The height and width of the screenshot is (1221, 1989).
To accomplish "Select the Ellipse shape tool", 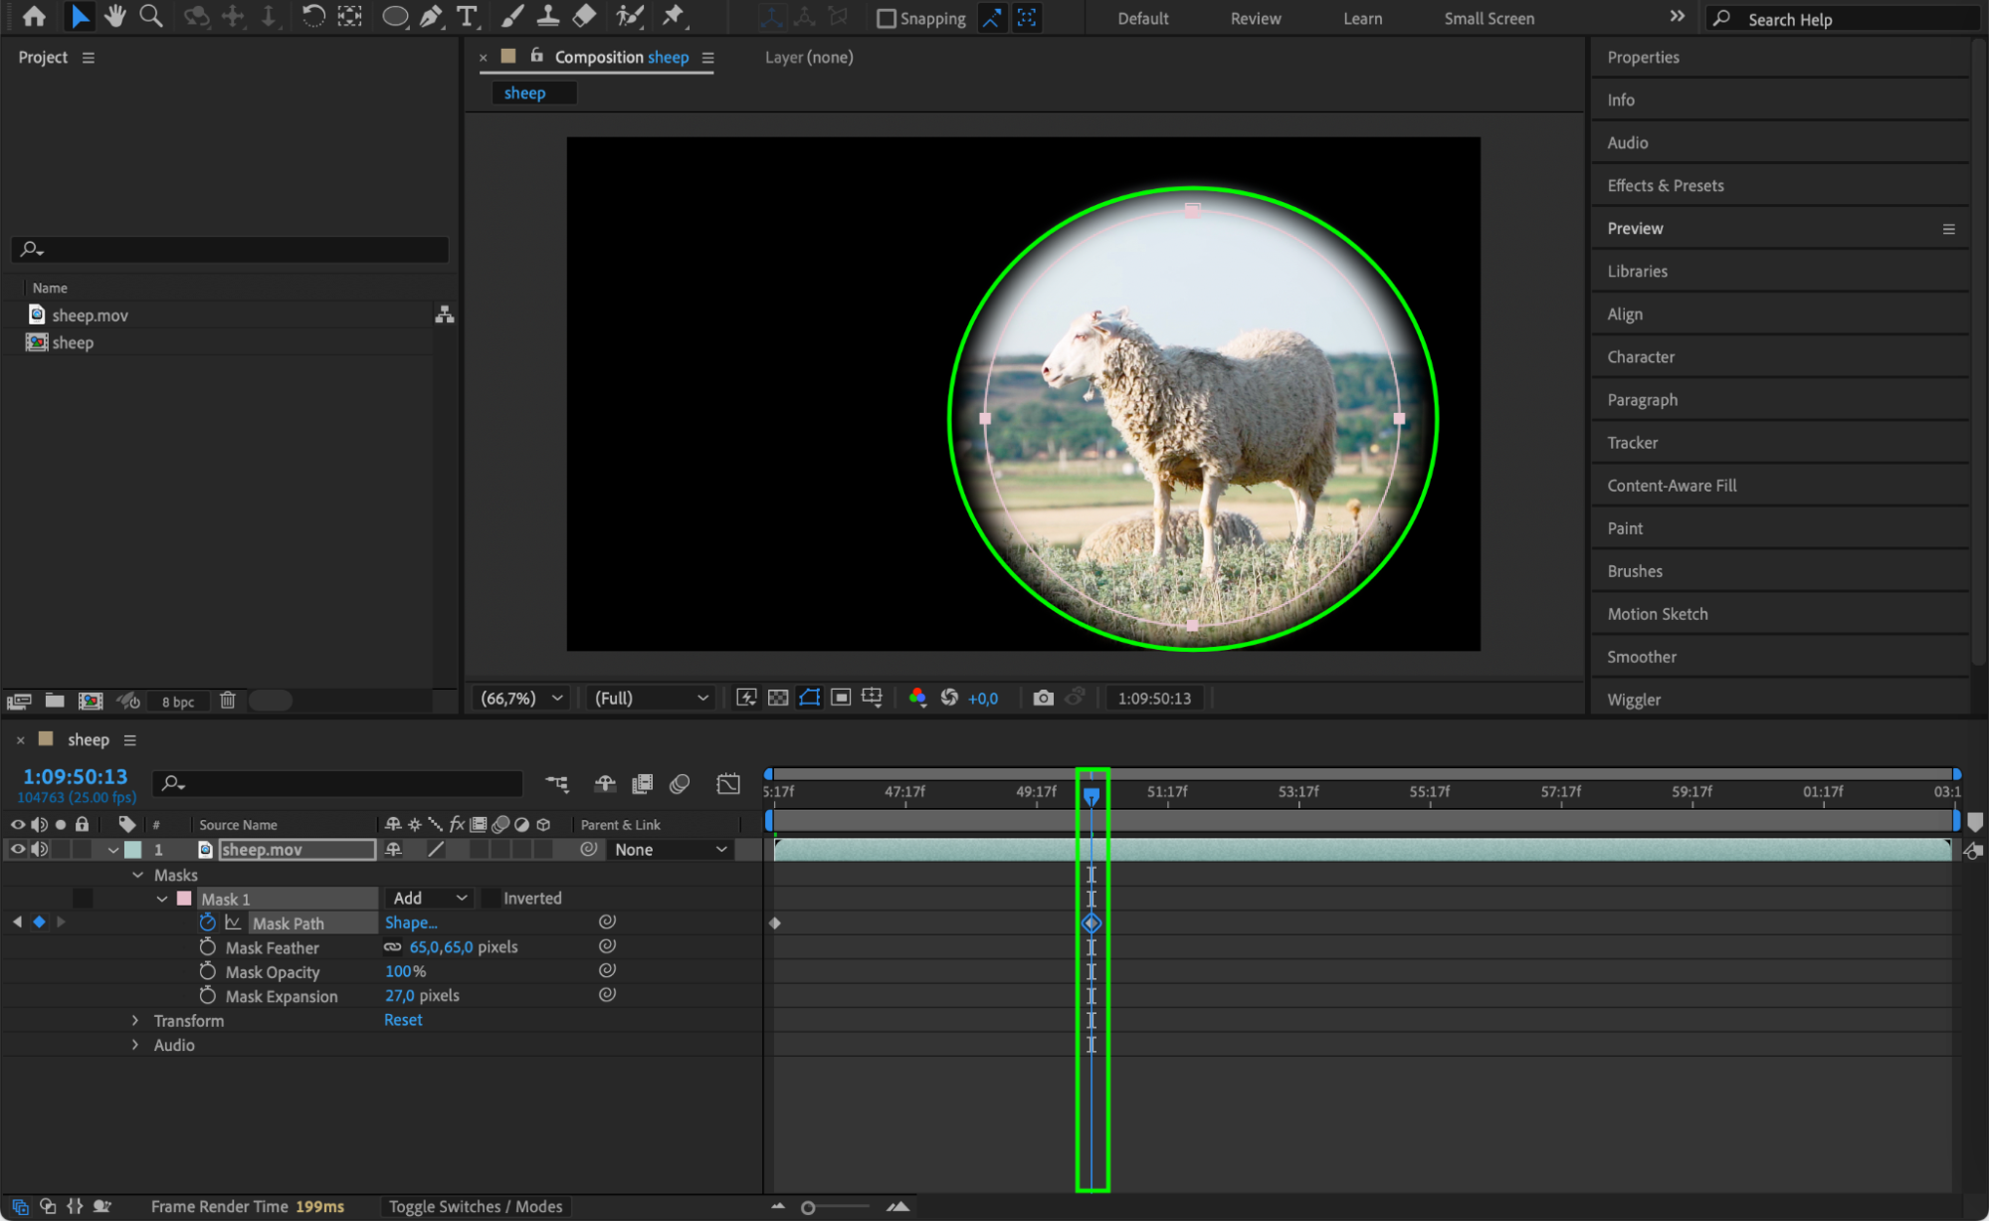I will [395, 16].
